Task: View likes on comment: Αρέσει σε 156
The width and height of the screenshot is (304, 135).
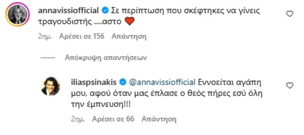Action: (x=82, y=36)
